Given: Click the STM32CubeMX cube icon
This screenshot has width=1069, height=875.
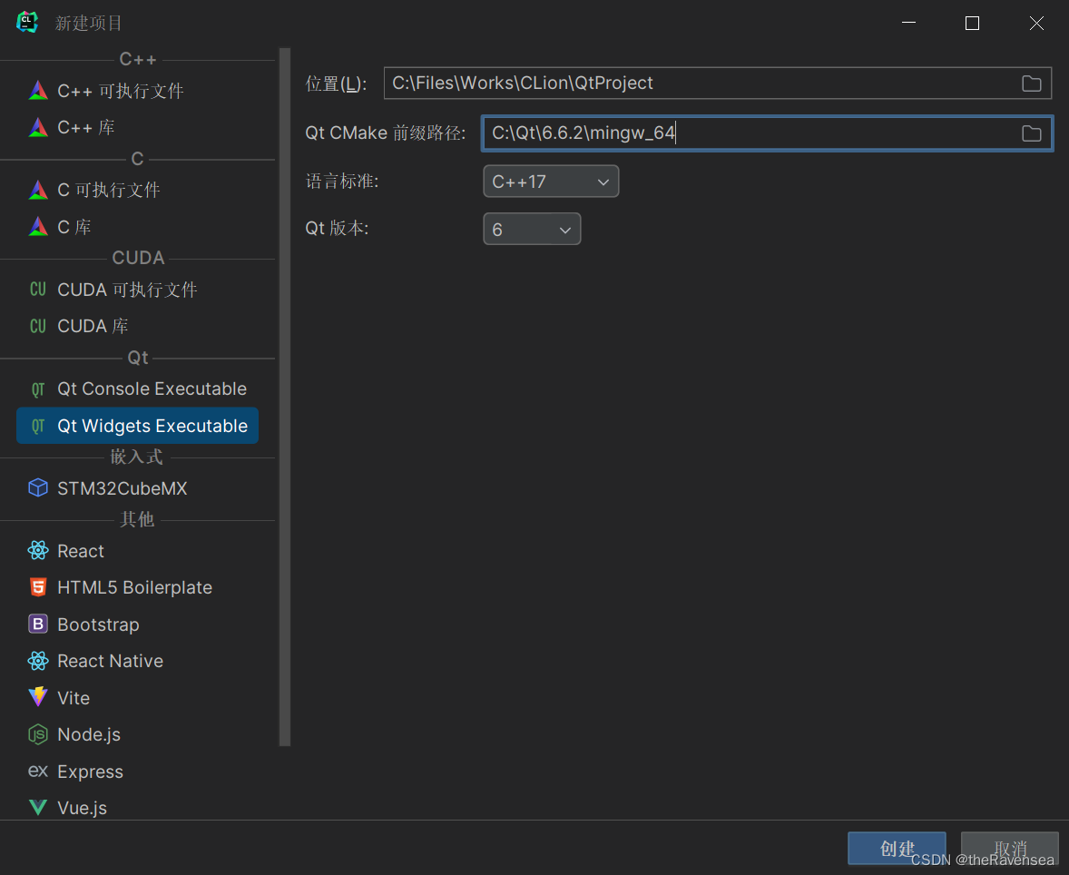Looking at the screenshot, I should point(38,487).
